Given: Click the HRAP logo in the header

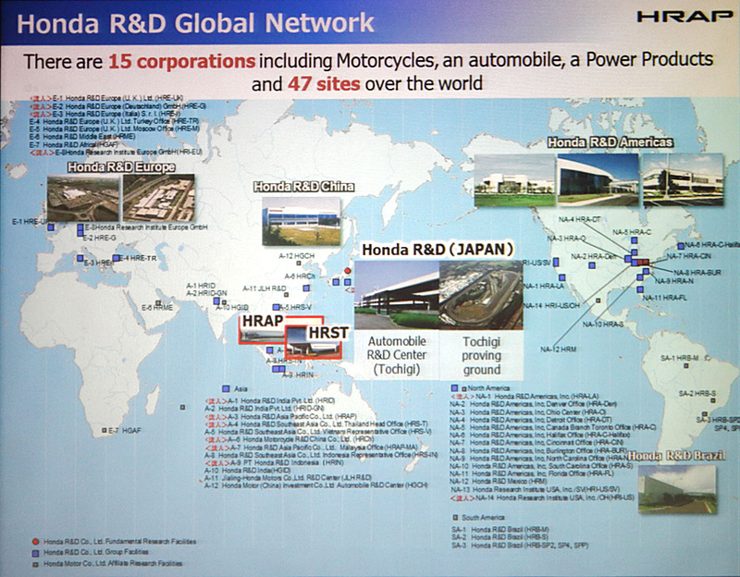Looking at the screenshot, I should 684,17.
